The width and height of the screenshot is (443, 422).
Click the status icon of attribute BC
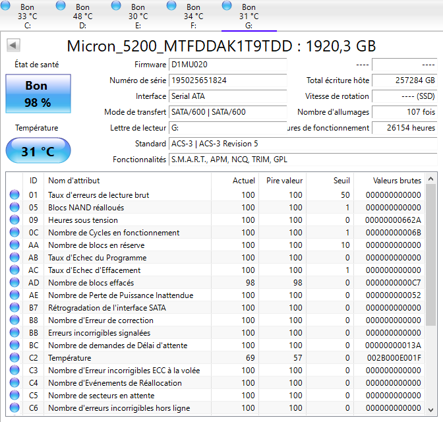[x=15, y=345]
